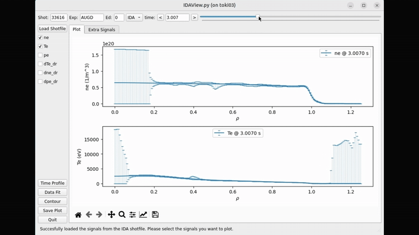Enable the pe signal checkbox
This screenshot has width=419, height=235.
click(40, 55)
